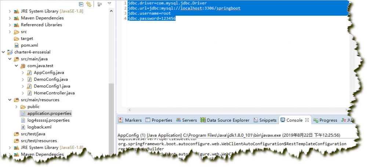Click the src/main/resources folder icon

(17, 100)
